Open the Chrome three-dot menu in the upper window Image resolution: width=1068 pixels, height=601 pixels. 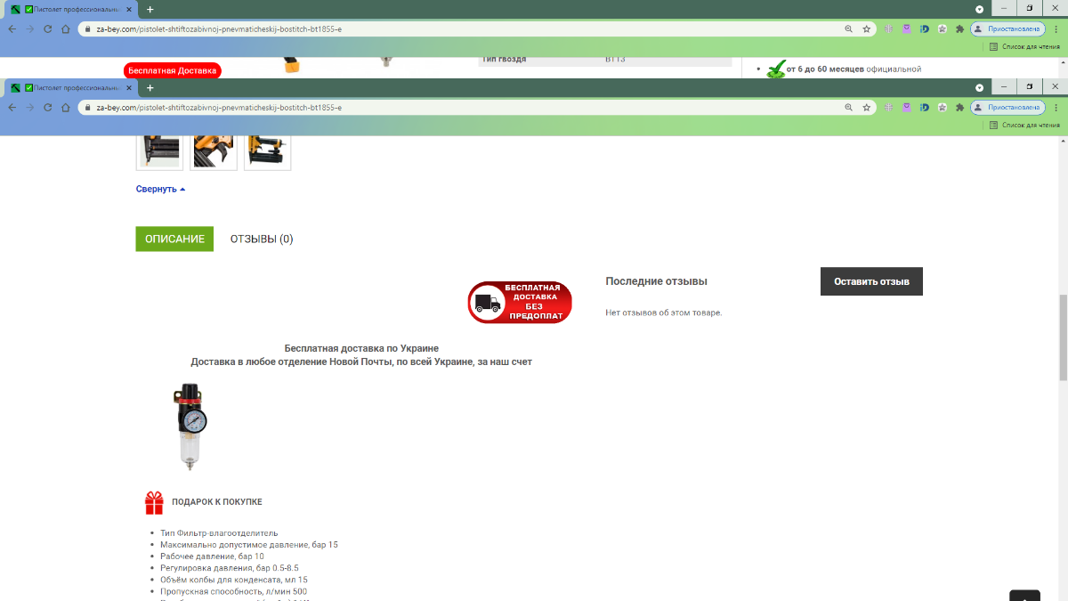click(x=1056, y=28)
